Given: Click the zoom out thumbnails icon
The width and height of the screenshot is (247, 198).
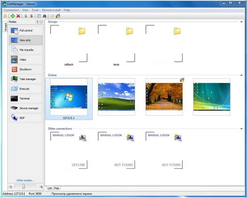Looking at the screenshot, I should [x=11, y=187].
